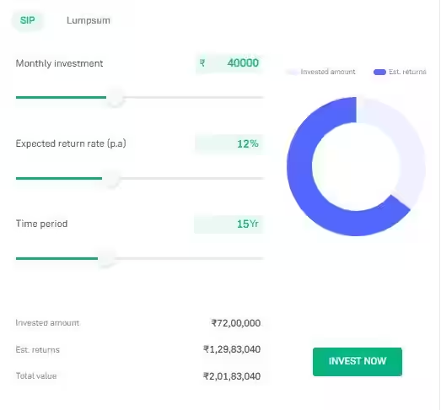The height and width of the screenshot is (410, 441).
Task: Click the Est. returns legend label
Action: [x=407, y=72]
